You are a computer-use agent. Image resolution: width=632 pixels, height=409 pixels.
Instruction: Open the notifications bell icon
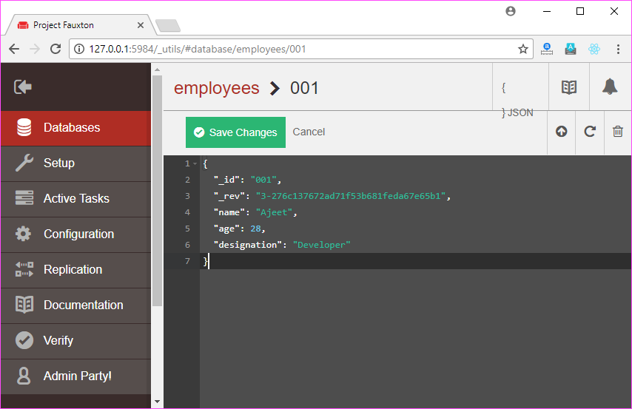click(x=610, y=87)
